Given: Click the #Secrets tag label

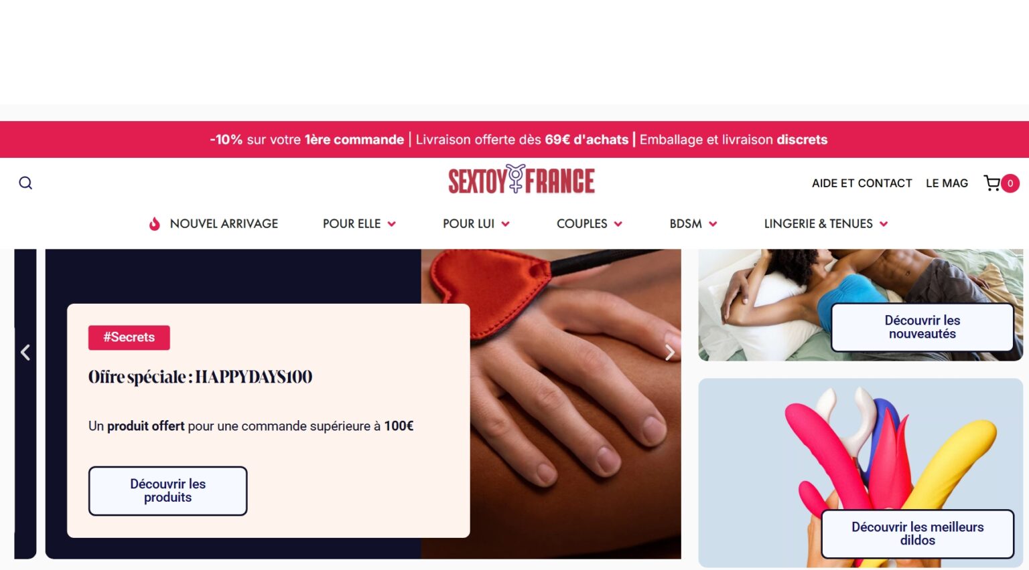Looking at the screenshot, I should 129,337.
